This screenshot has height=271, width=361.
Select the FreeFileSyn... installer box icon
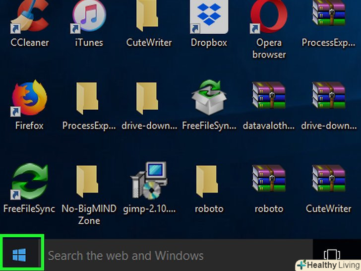(209, 97)
